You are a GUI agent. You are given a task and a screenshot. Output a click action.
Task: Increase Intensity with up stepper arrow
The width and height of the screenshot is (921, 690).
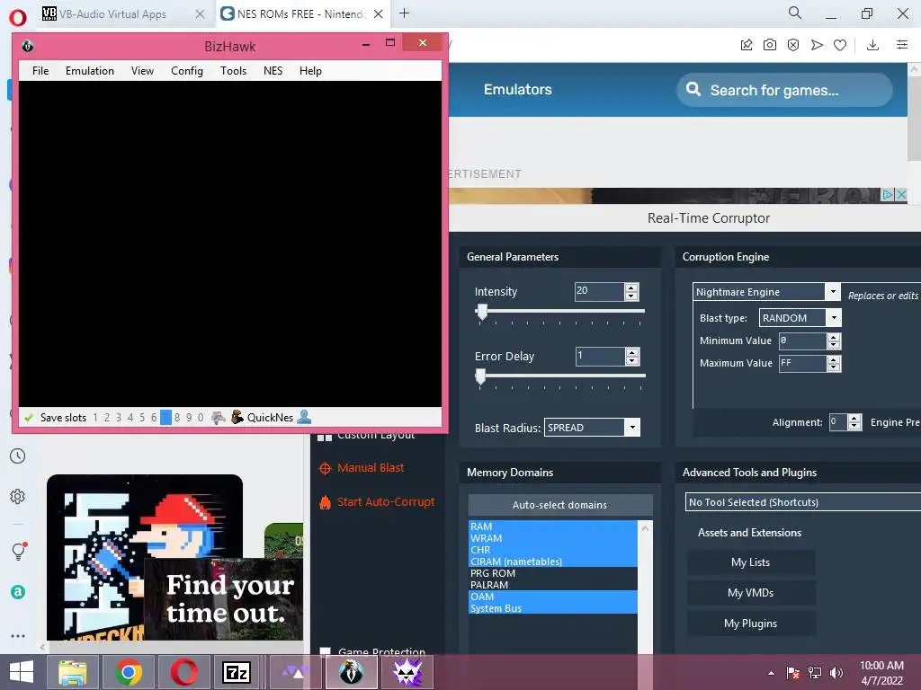pos(631,287)
